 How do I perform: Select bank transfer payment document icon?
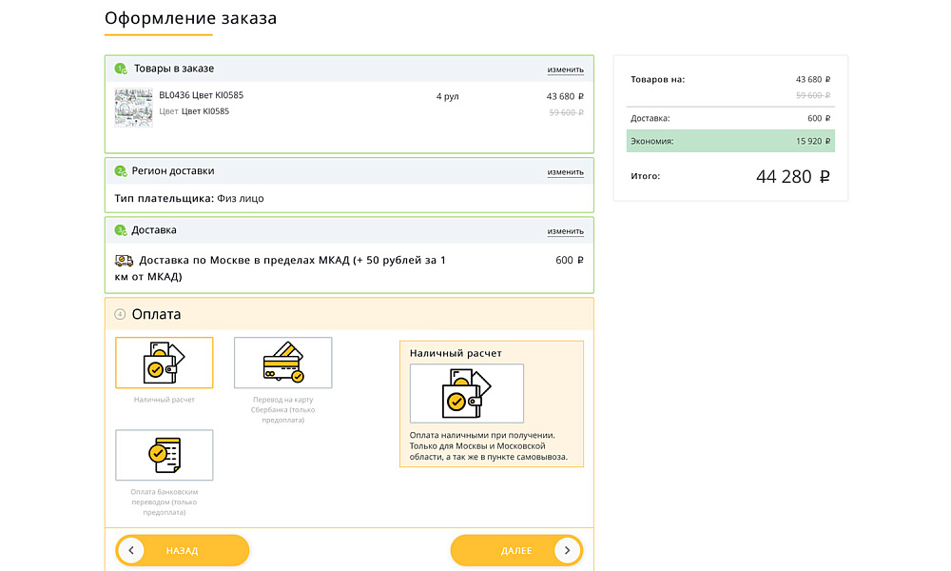(164, 455)
